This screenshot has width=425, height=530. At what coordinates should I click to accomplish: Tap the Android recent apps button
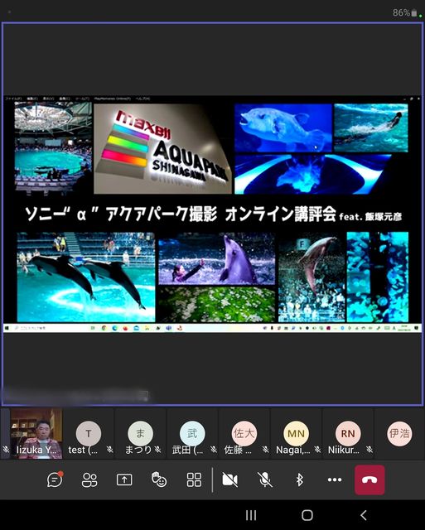[x=251, y=515]
